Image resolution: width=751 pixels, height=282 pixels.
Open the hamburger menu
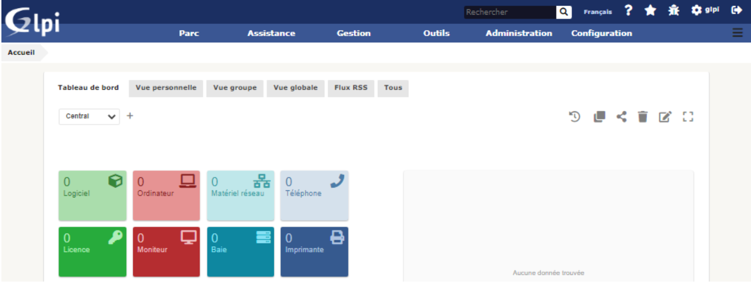pos(737,32)
